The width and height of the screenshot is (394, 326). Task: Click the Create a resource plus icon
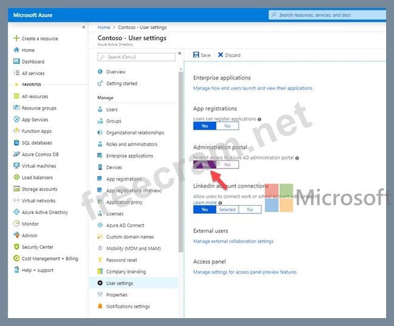coord(16,38)
